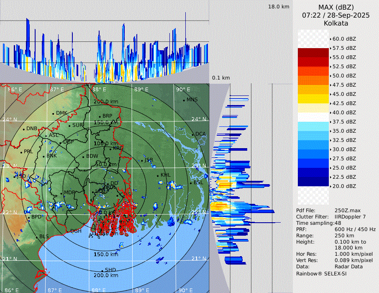Click the SHD station marker dot
Image resolution: width=379 pixels, height=293 pixels.
[x=102, y=270]
